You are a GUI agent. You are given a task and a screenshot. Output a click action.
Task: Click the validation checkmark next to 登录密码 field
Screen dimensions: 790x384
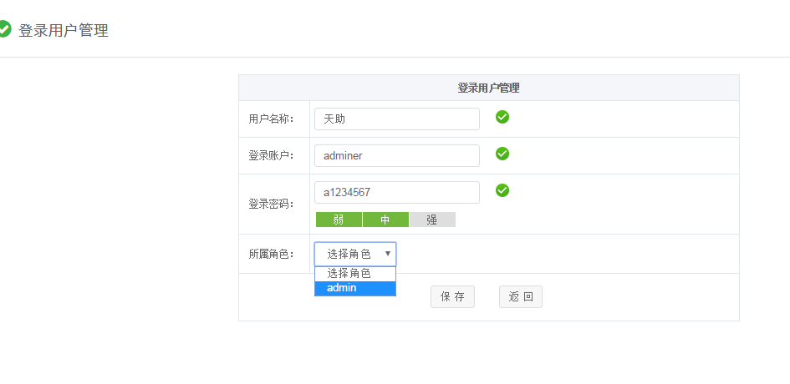click(x=502, y=190)
